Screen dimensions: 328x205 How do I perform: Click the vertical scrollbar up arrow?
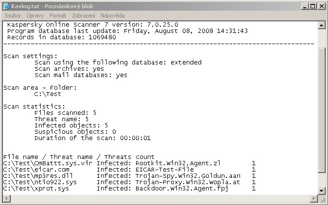[x=321, y=25]
